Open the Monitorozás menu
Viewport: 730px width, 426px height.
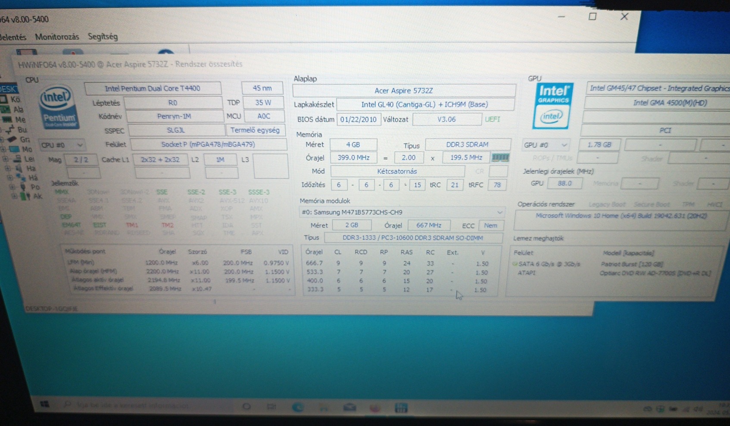pyautogui.click(x=57, y=37)
